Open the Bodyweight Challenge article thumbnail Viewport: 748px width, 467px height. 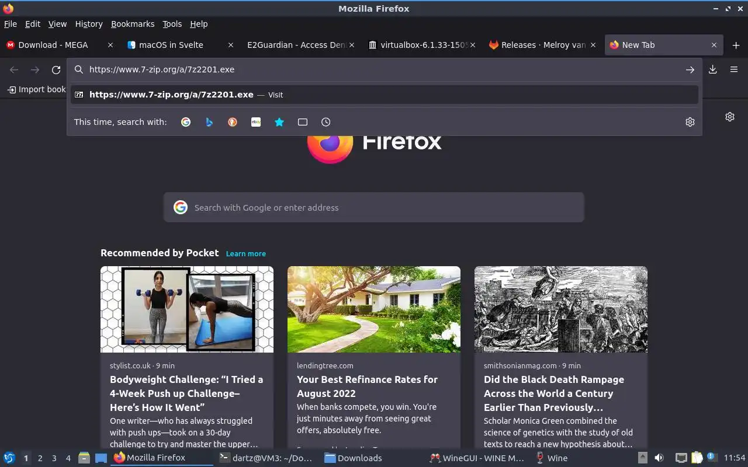(187, 309)
